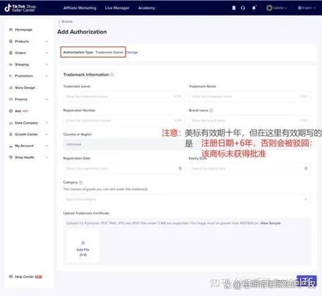Image resolution: width=322 pixels, height=296 pixels.
Task: Click the Brand name help icon
Action: 211,110
